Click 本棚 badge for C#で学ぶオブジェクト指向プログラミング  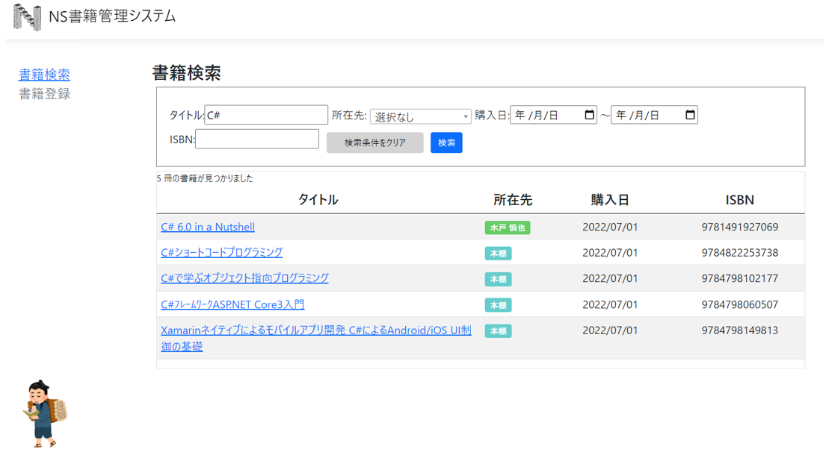click(498, 279)
